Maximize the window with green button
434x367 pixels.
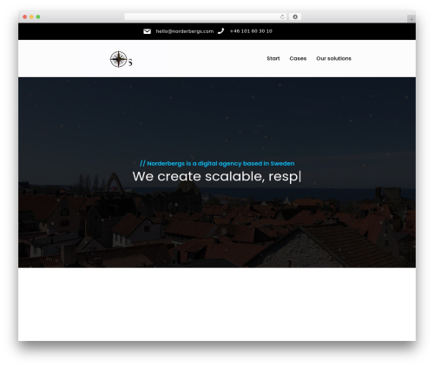[38, 16]
